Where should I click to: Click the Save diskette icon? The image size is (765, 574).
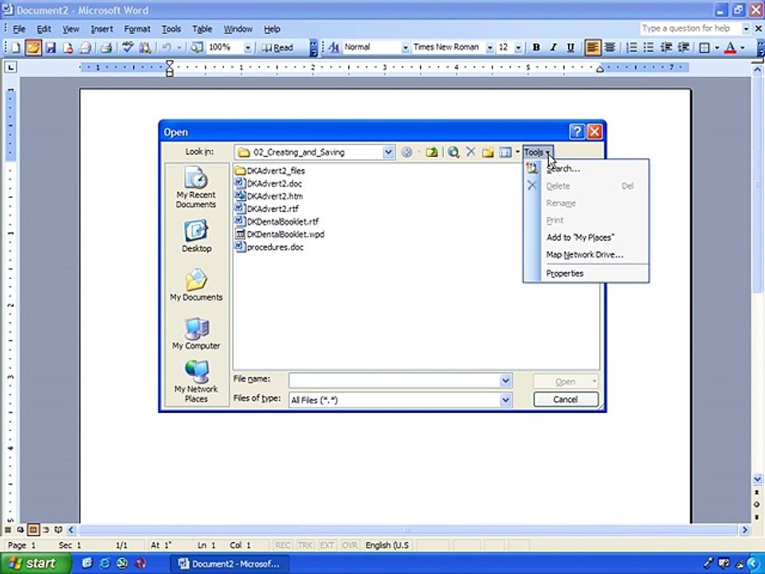coord(50,47)
